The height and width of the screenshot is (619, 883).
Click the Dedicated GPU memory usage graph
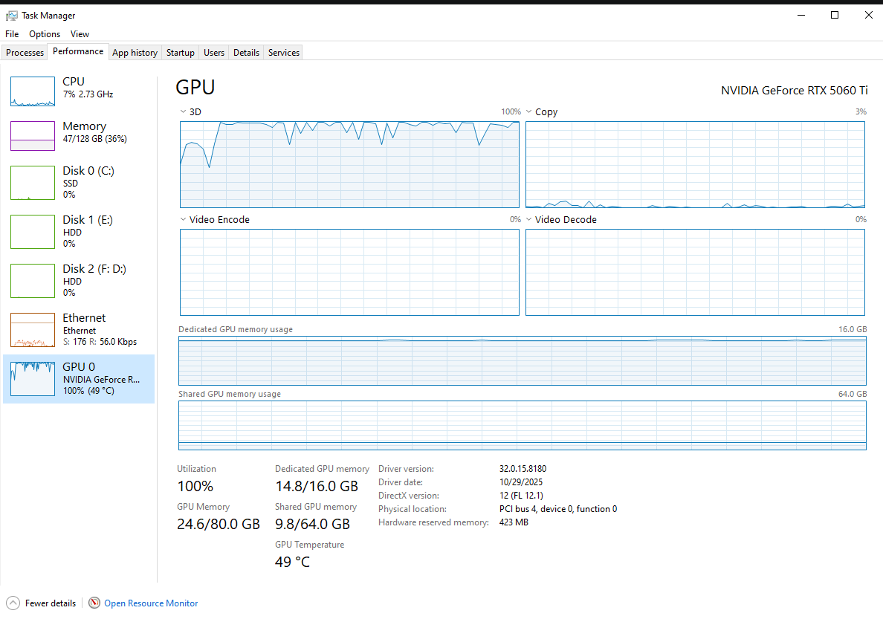click(x=522, y=363)
